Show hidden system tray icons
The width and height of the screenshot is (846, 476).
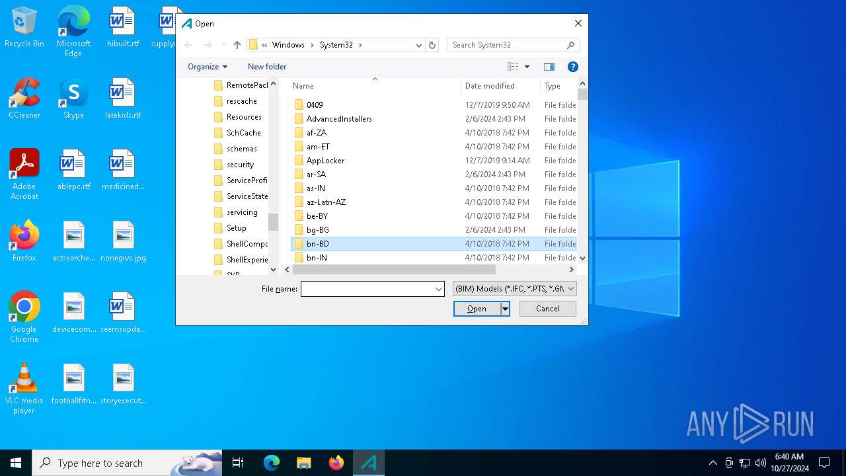[713, 463]
